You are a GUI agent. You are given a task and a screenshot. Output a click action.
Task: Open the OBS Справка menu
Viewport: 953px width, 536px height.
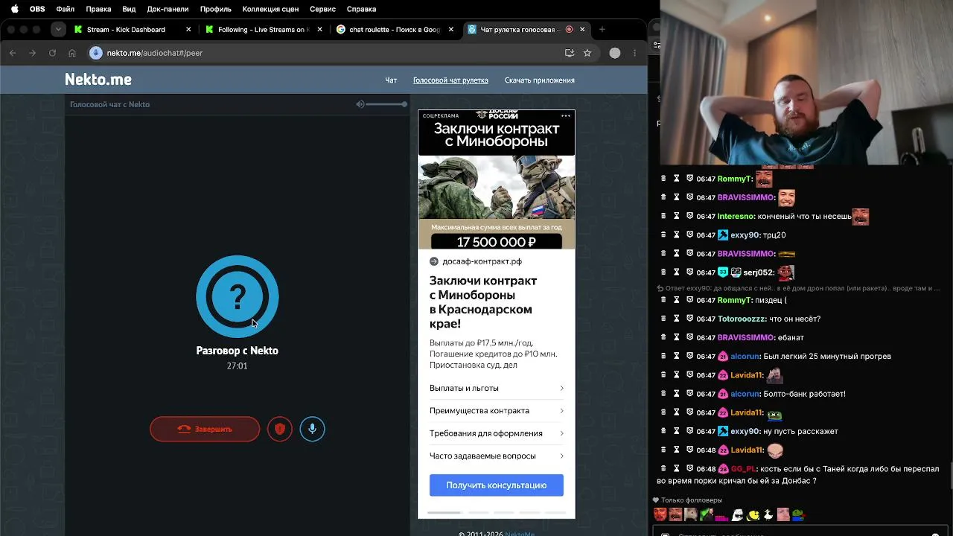click(x=362, y=9)
